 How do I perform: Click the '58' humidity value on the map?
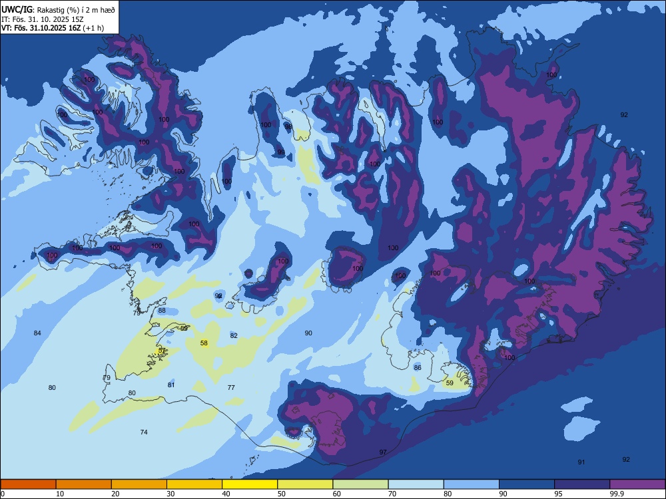[x=204, y=343]
